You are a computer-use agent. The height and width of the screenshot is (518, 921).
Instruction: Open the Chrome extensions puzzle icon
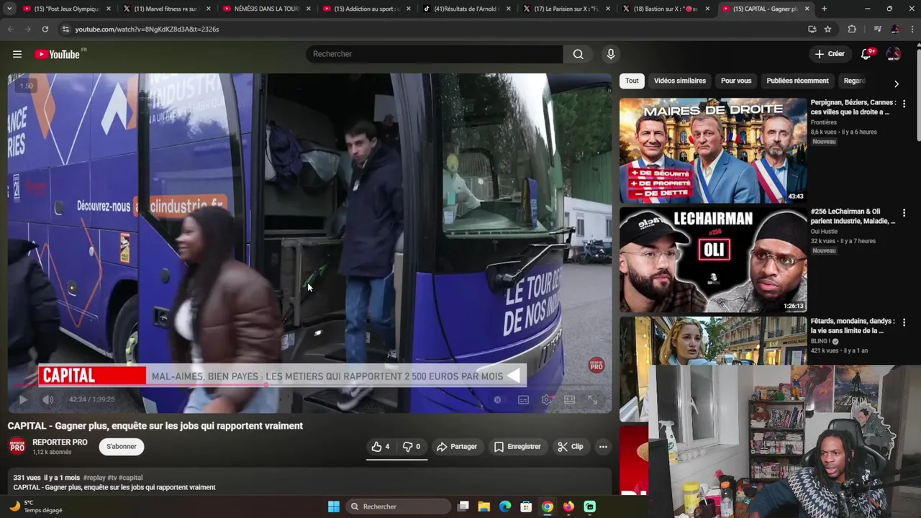coord(852,29)
